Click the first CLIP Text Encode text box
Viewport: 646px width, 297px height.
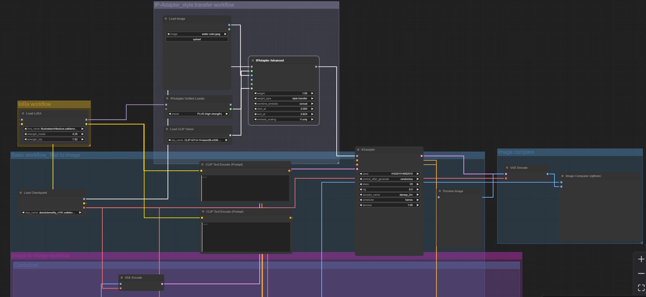(245, 188)
